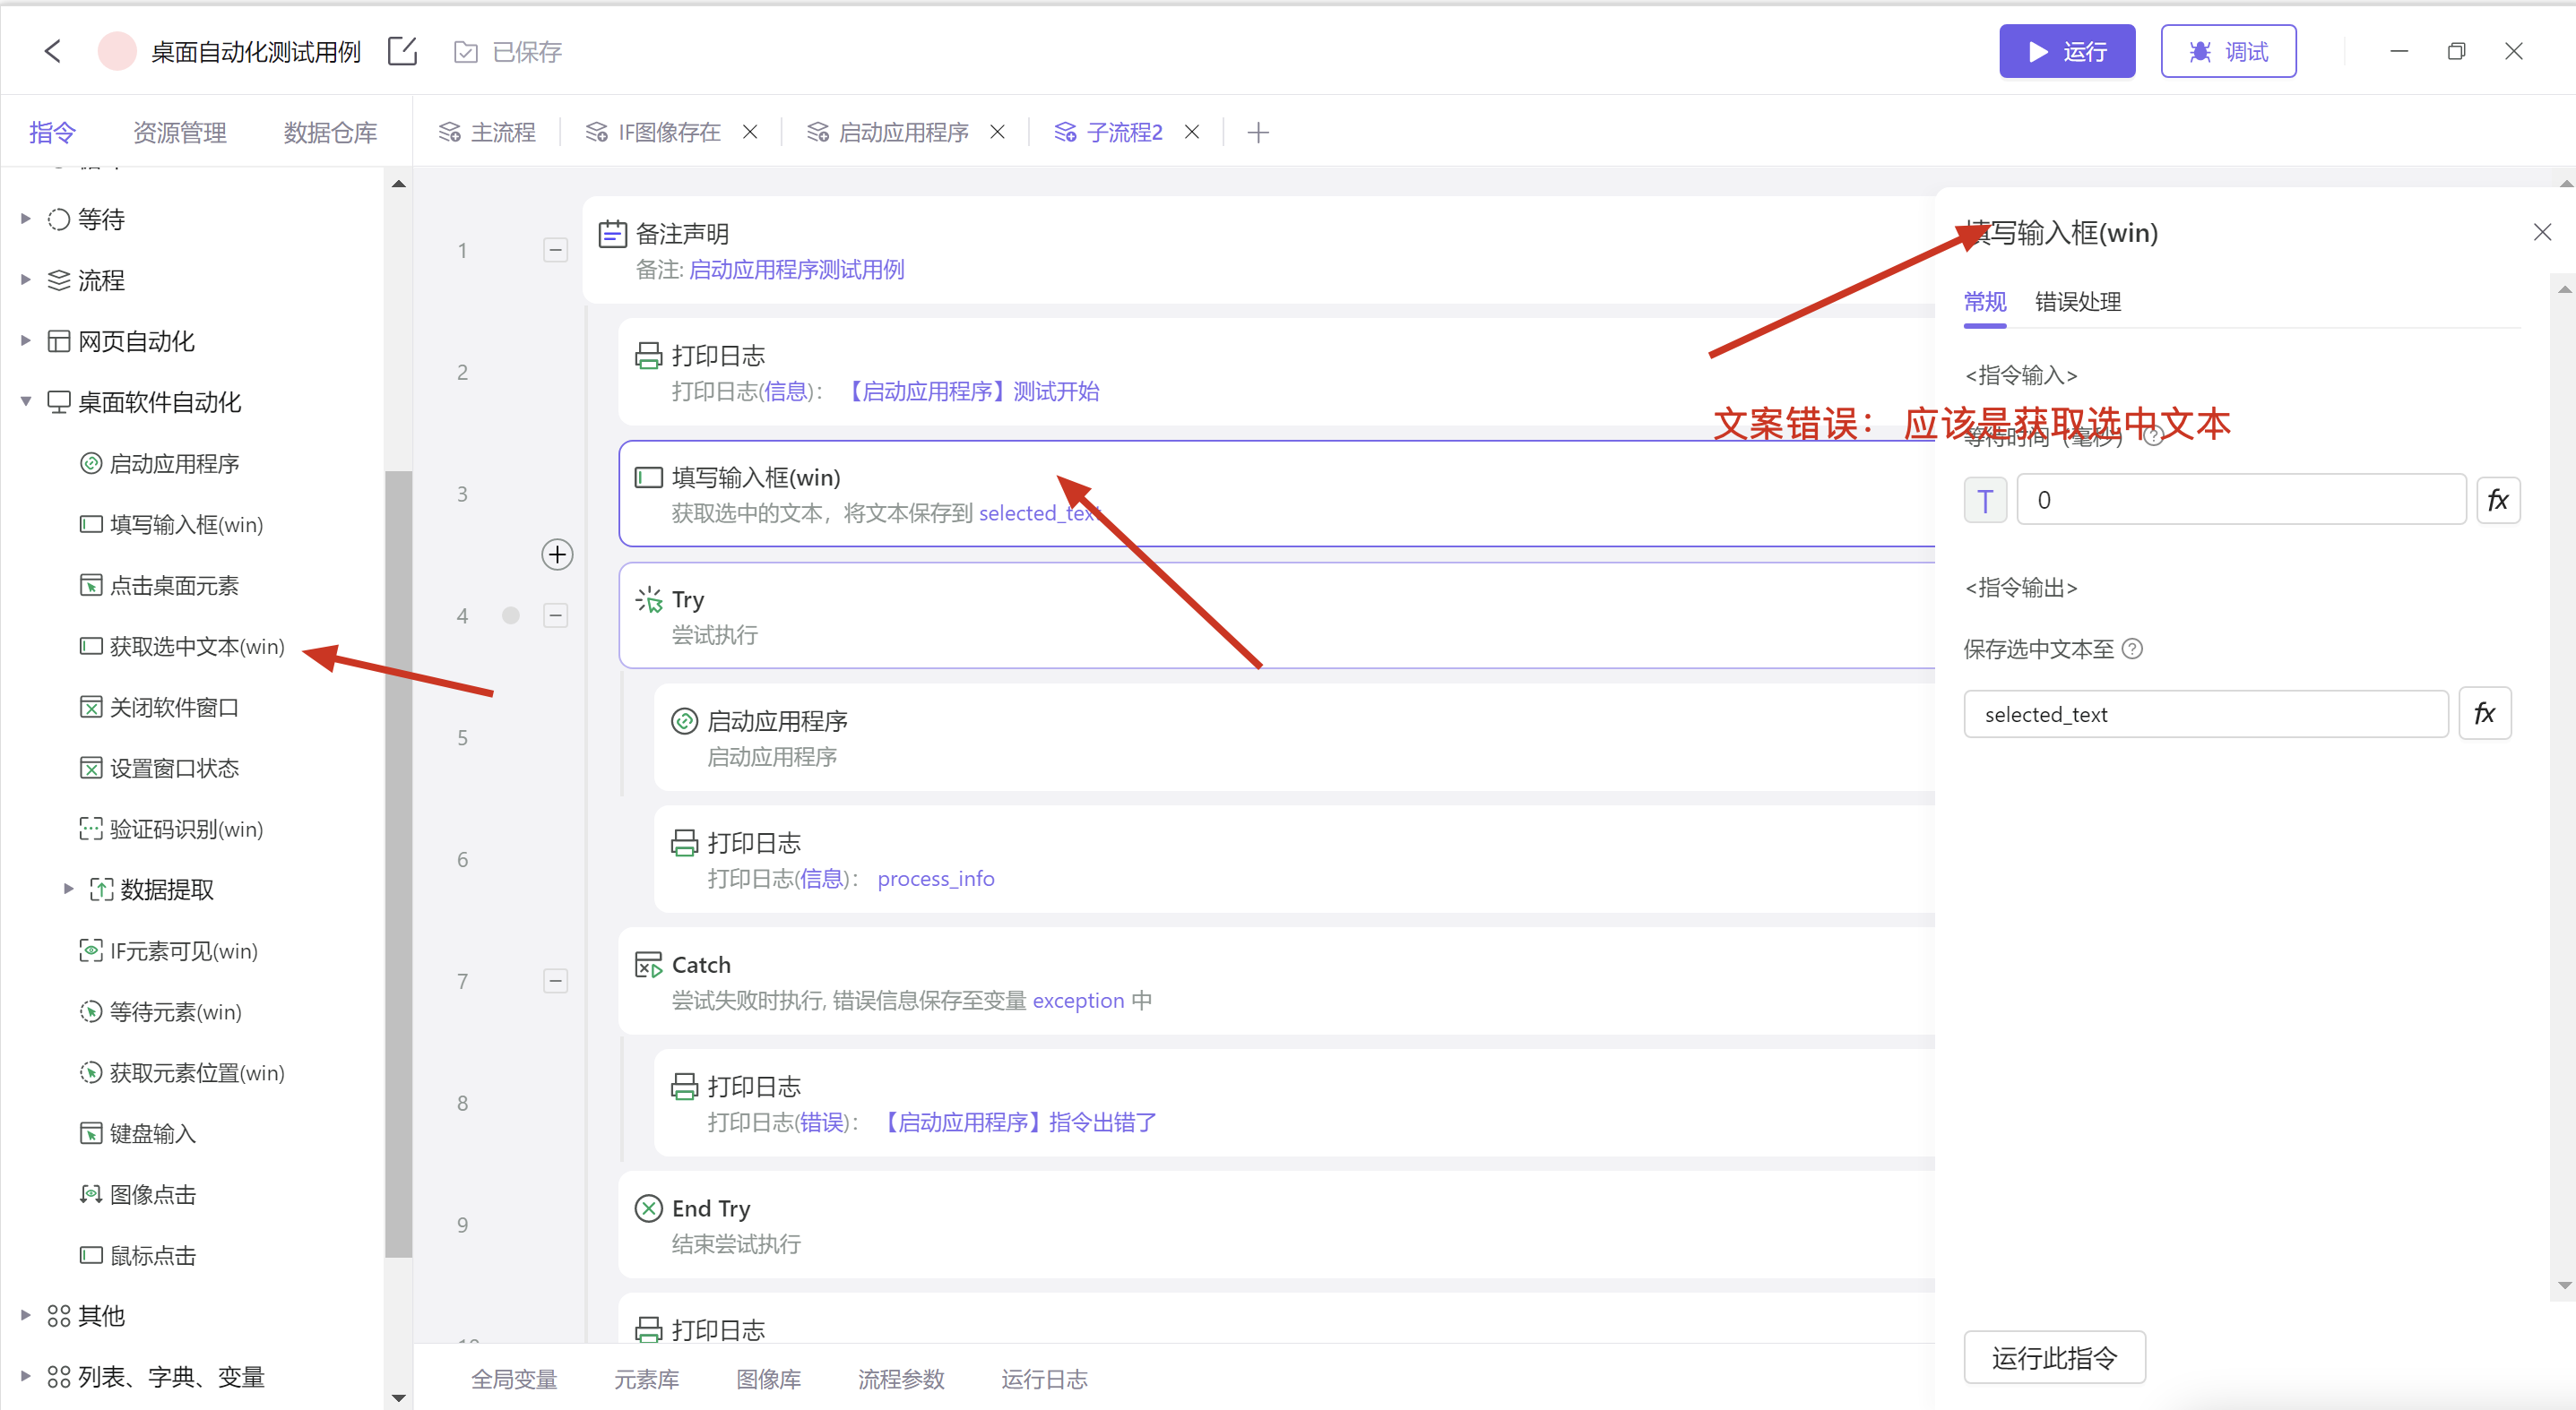Click the Catch step icon
This screenshot has height=1410, width=2576.
tap(648, 964)
